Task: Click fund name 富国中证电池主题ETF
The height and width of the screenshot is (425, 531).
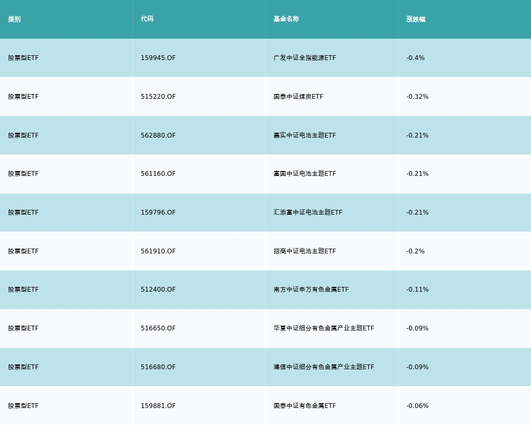Action: pyautogui.click(x=305, y=174)
